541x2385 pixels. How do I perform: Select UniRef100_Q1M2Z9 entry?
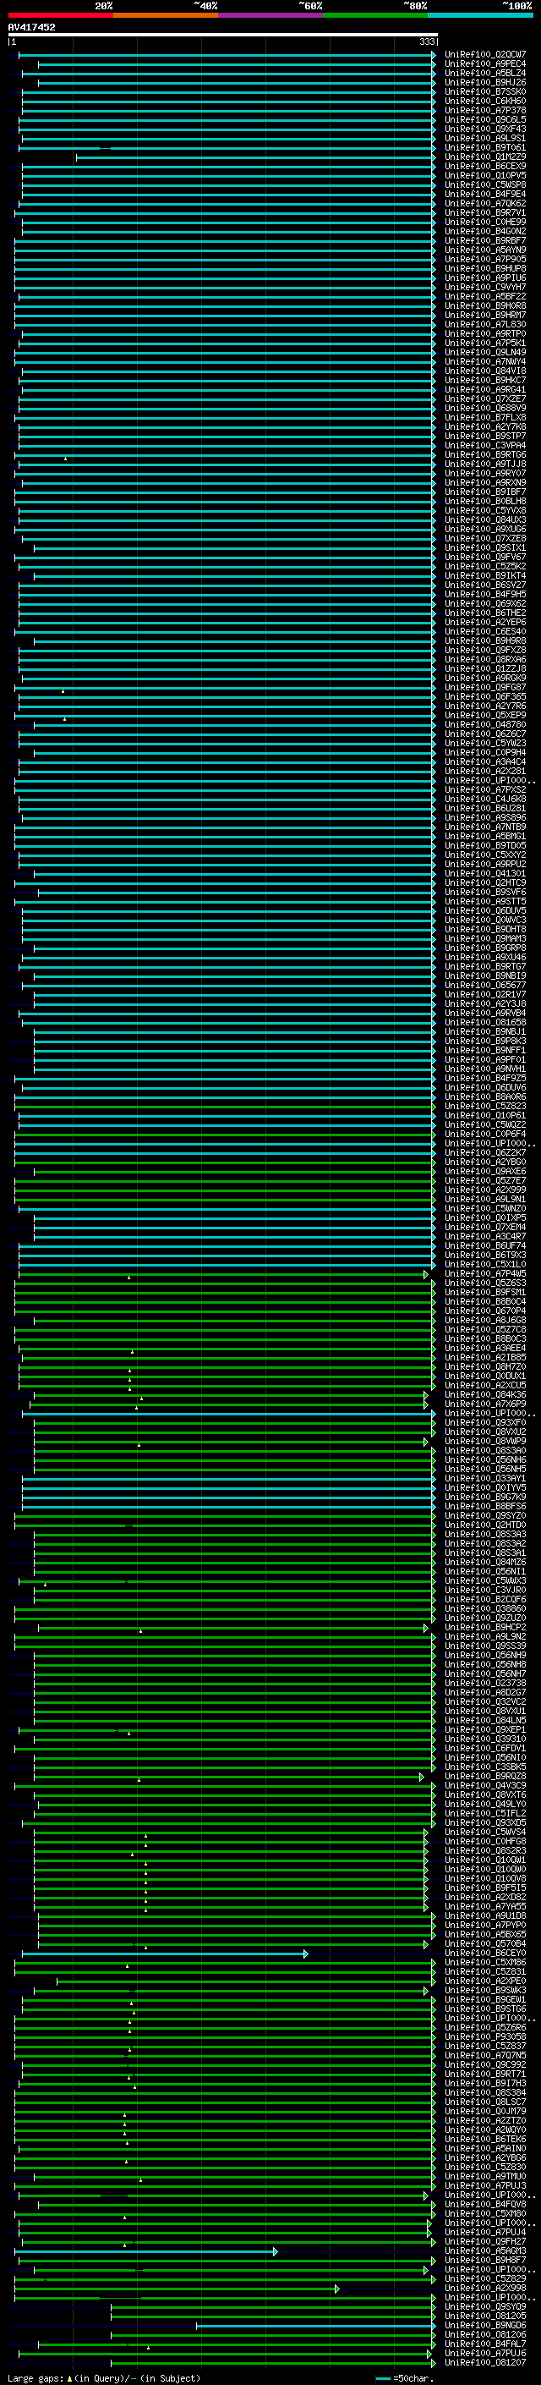coord(485,157)
